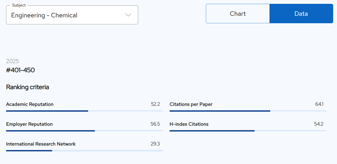Click the Citations per Paper bar
This screenshot has height=164, width=337.
tap(248, 111)
